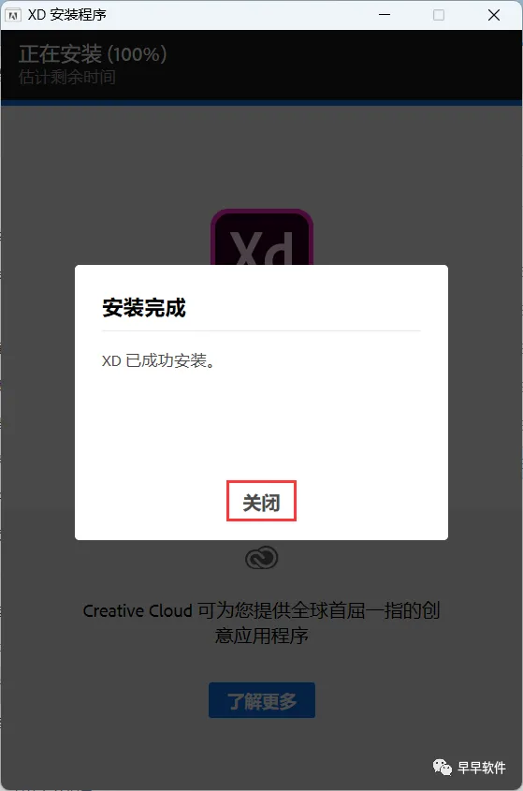The image size is (523, 791).
Task: Click the Creative Cloud logo icon
Action: tap(261, 557)
